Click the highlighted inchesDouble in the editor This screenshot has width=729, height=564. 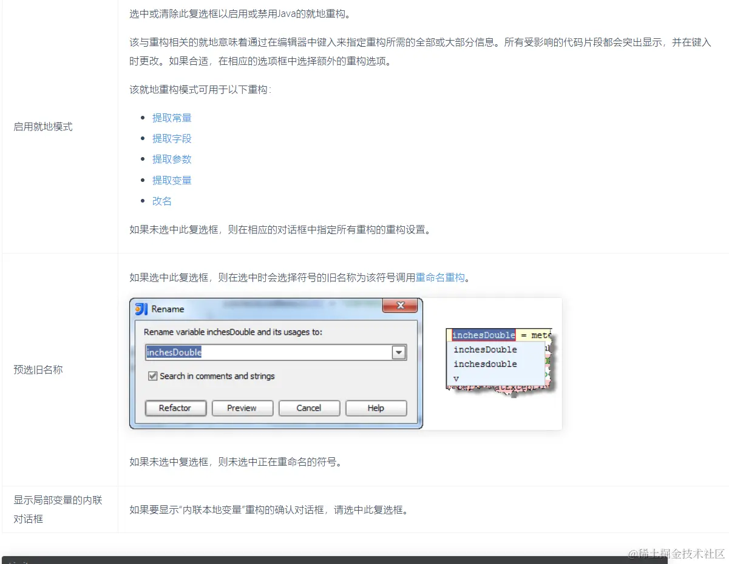[x=484, y=335]
